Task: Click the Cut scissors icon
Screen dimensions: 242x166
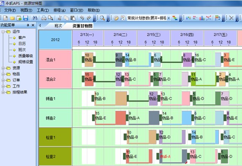Action: pyautogui.click(x=59, y=18)
